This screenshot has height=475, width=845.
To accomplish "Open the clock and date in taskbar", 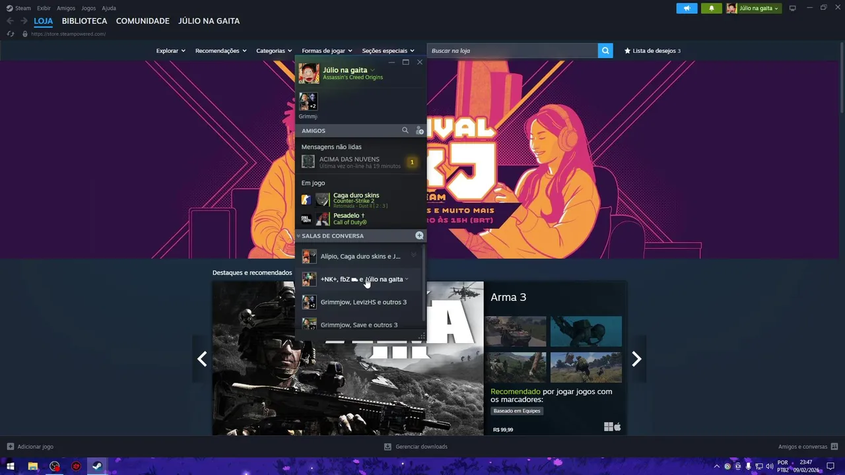I will coord(806,466).
